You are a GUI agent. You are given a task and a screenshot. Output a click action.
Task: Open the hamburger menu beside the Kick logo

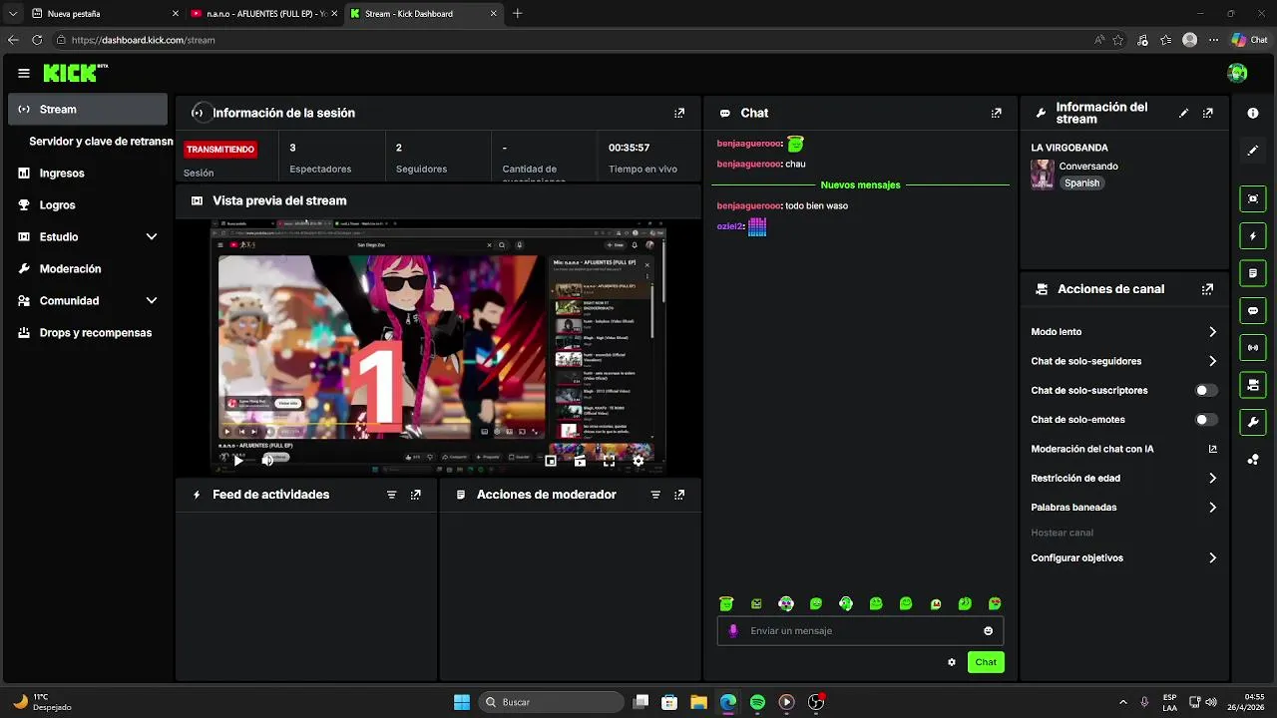[x=24, y=73]
